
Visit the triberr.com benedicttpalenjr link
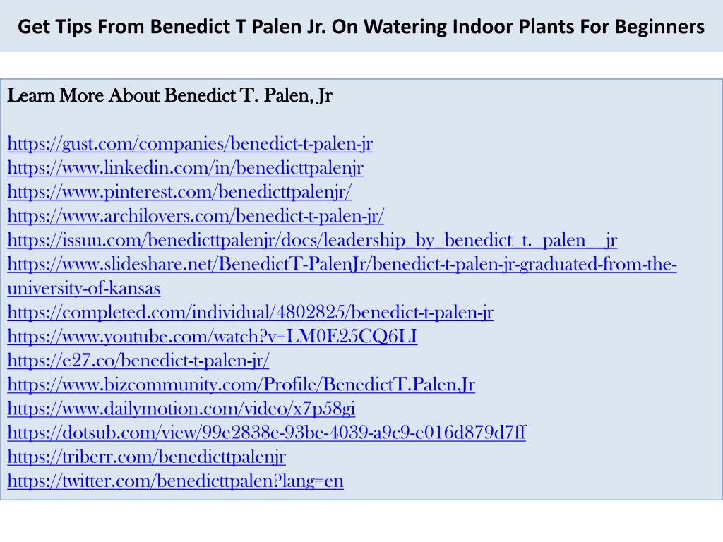tap(147, 457)
